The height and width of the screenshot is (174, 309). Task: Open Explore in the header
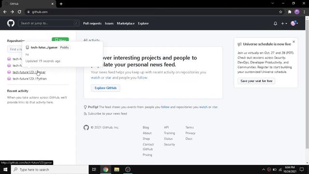click(x=143, y=23)
